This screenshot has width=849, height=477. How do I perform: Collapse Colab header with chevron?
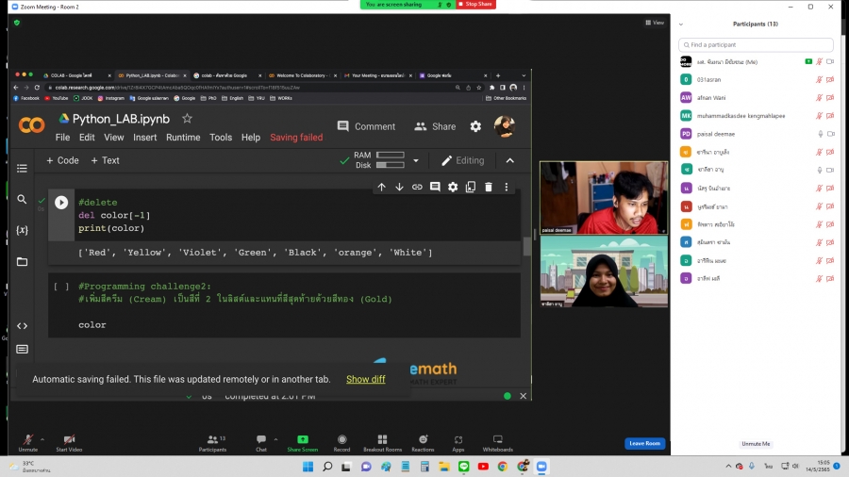click(x=510, y=160)
